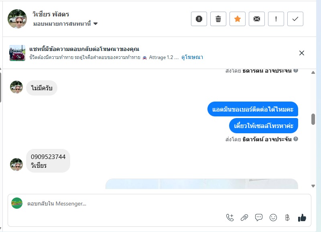Focus the ตอบกลับใน Messenger reply field

[159, 204]
